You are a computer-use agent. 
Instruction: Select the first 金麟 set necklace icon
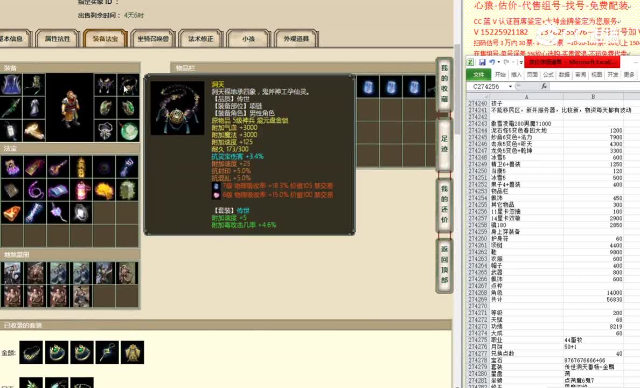pos(31,352)
